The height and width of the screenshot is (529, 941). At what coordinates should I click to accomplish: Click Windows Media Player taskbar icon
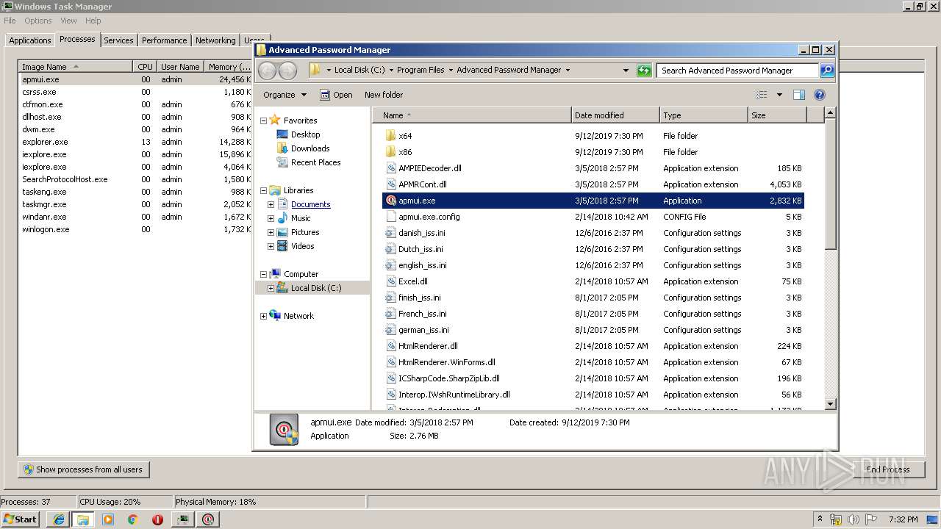coord(108,519)
